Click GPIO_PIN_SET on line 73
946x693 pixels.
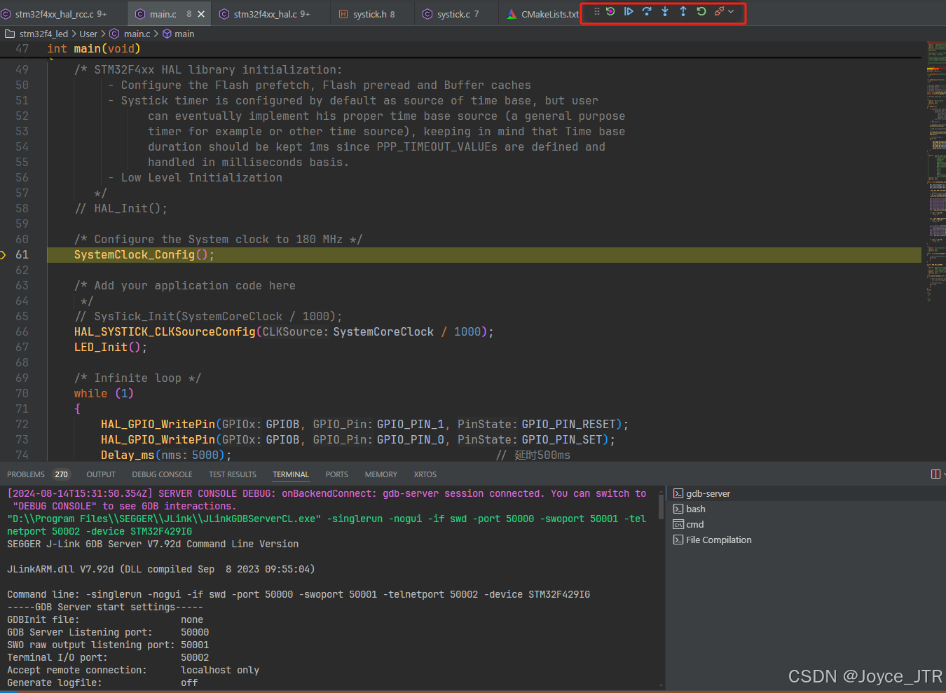(562, 439)
